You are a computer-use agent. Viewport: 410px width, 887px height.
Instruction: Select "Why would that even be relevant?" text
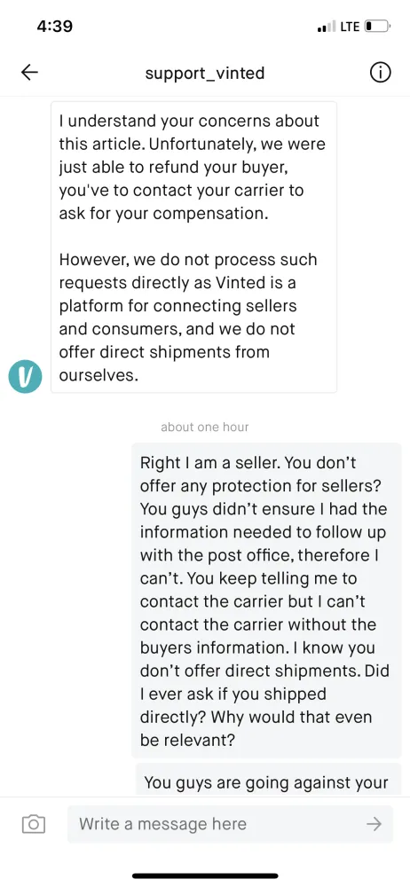point(256,728)
